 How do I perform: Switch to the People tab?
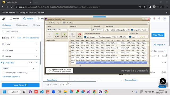pos(7,25)
